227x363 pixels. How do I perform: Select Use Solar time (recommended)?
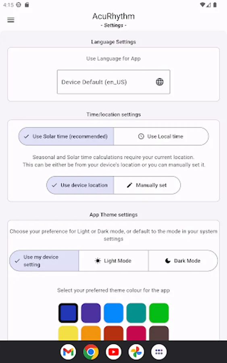click(x=66, y=136)
